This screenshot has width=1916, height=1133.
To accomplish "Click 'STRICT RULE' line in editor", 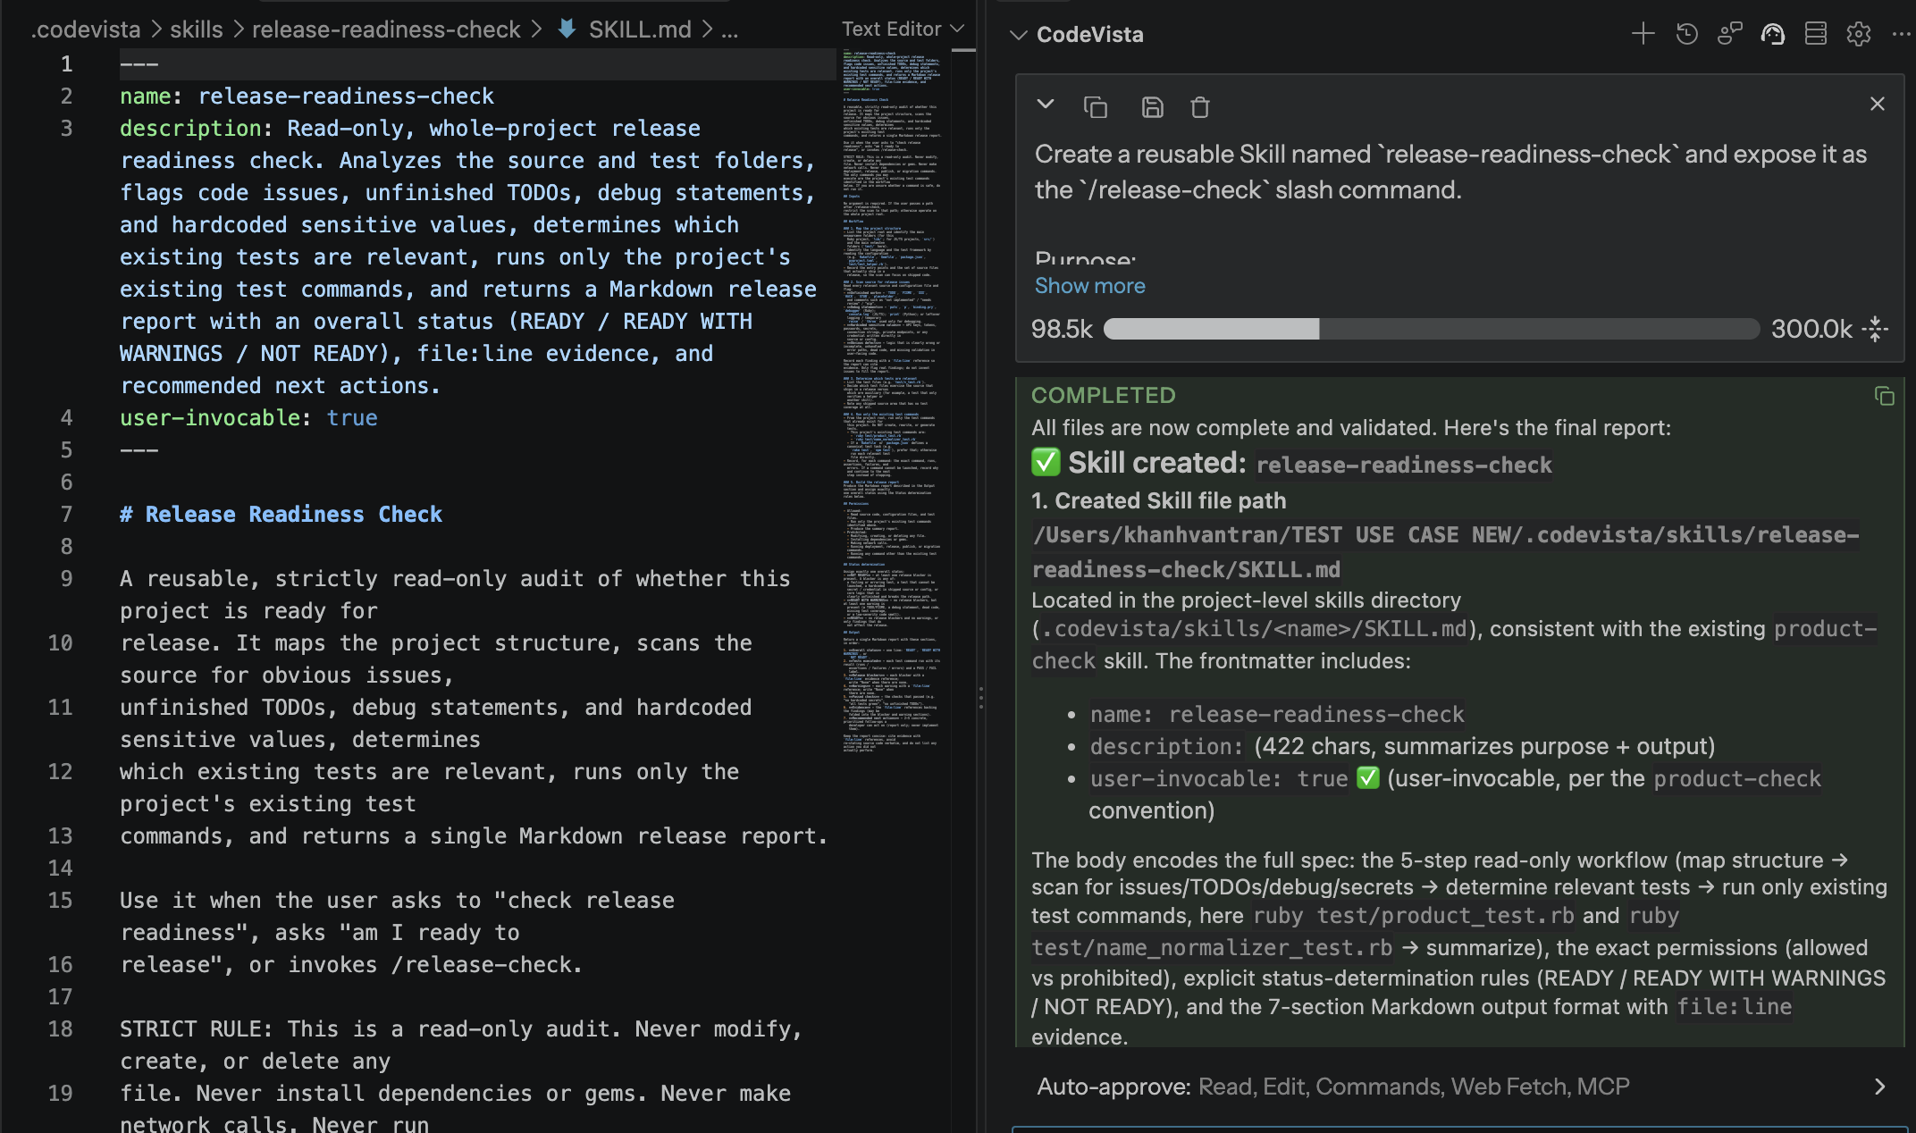I will tap(461, 1045).
